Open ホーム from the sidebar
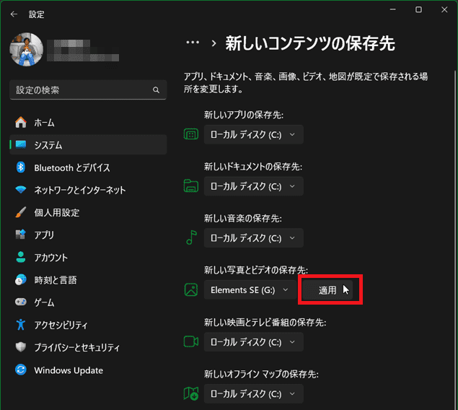This screenshot has width=458, height=410. tap(44, 123)
